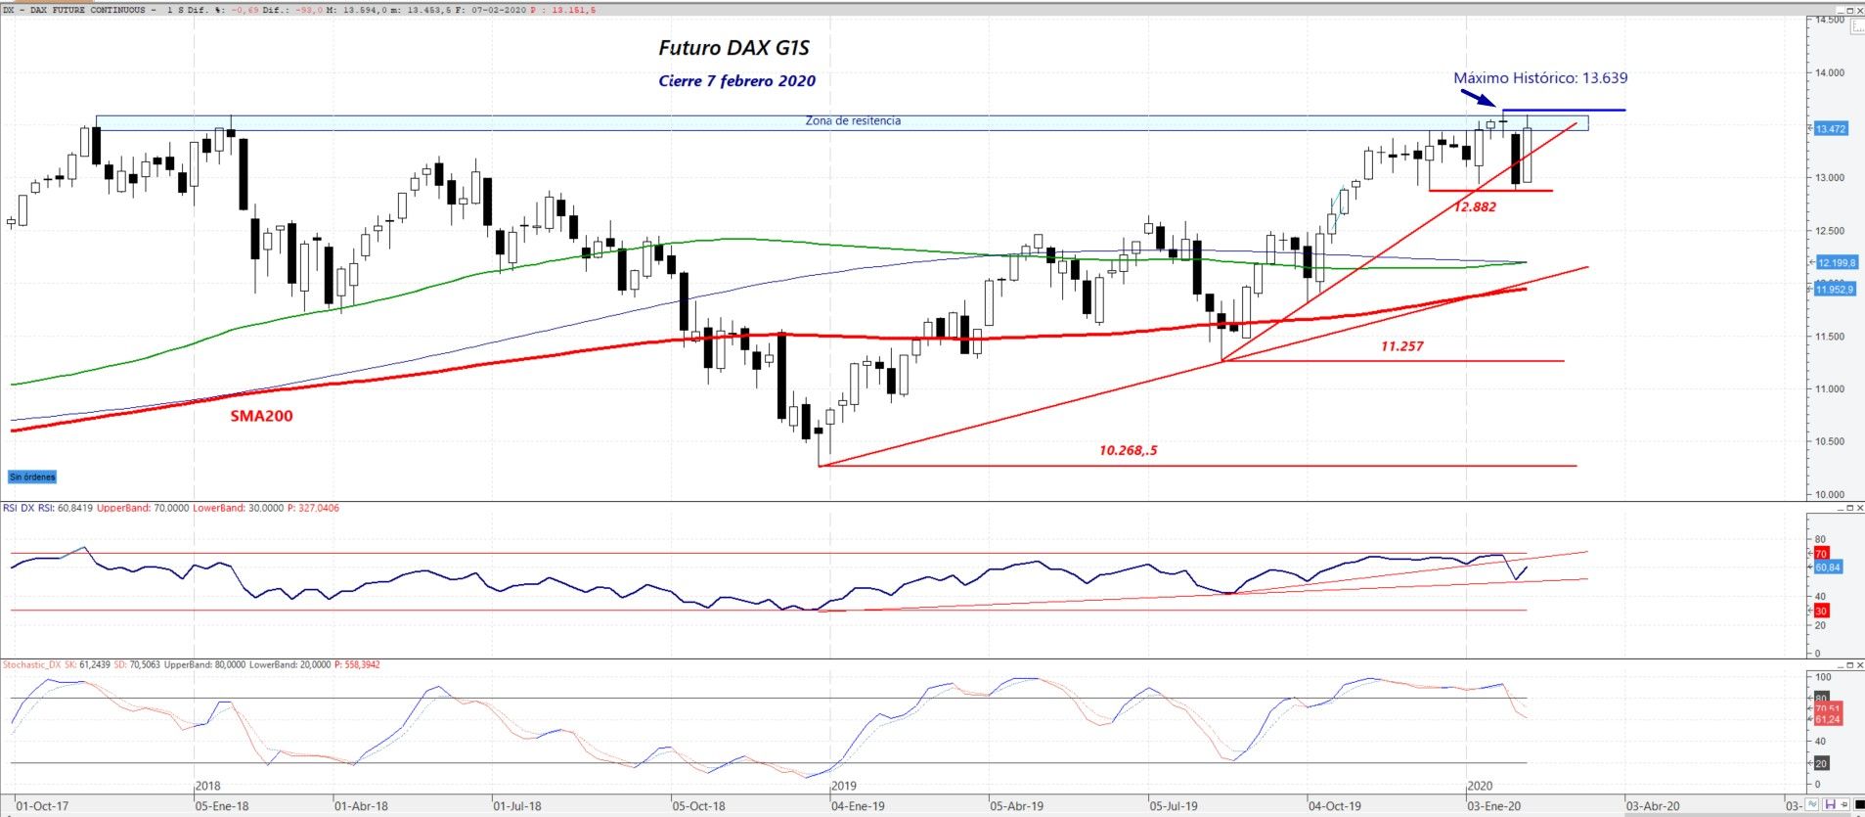The width and height of the screenshot is (1865, 817).
Task: Select the 'Futuro DAX G1S' chart title
Action: (733, 48)
